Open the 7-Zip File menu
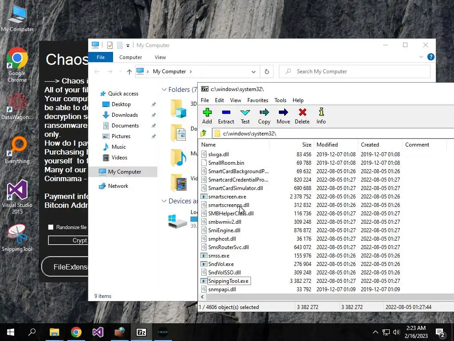The image size is (454, 341). tap(205, 100)
